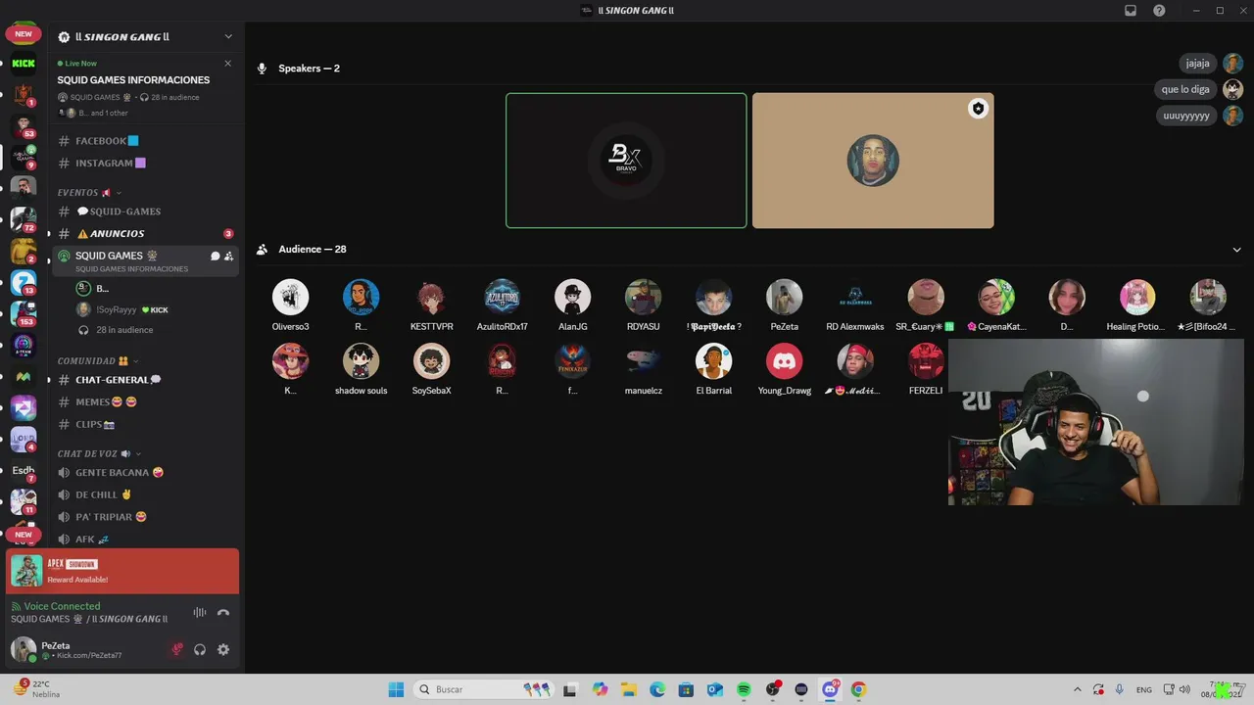Open chat bubble icon on SQUID GAMES channel
This screenshot has height=705, width=1254.
216,257
